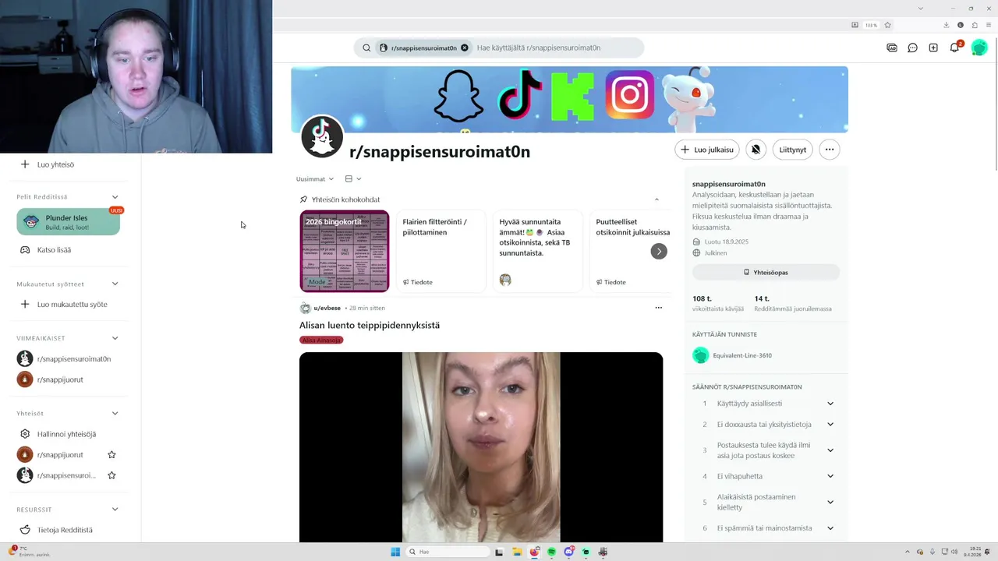This screenshot has height=561, width=998.
Task: Open Firefox downloads icon
Action: tap(947, 25)
